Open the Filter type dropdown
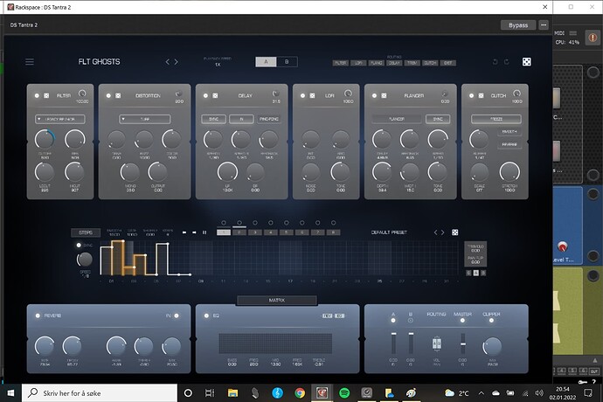Viewport: 603px width, 402px height. click(60, 119)
